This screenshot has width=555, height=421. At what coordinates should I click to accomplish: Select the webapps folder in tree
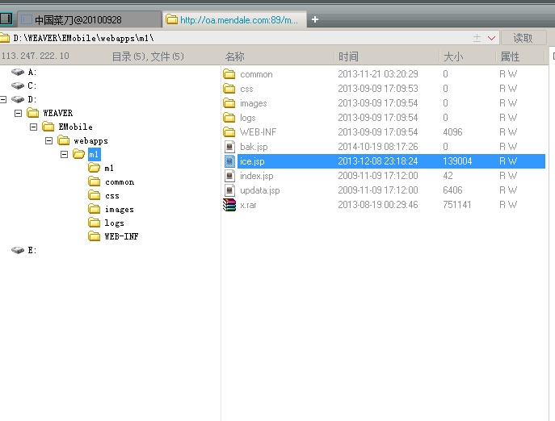tap(90, 140)
